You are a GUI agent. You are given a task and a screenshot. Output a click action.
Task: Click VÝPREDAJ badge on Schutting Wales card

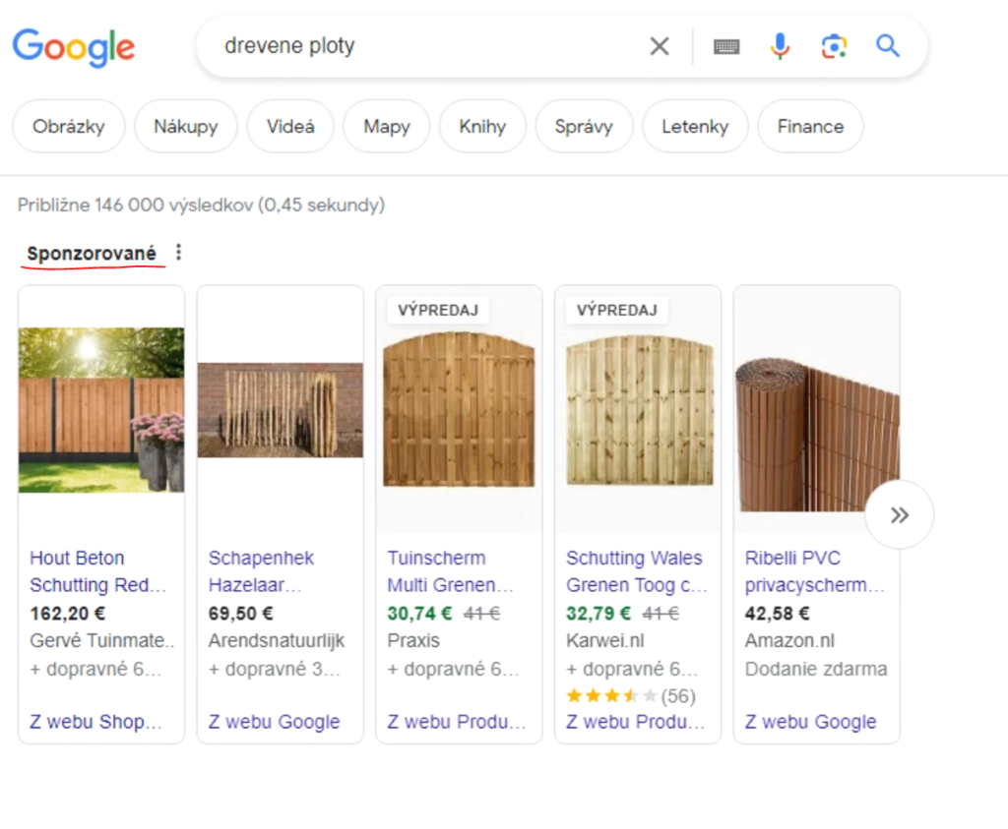616,310
